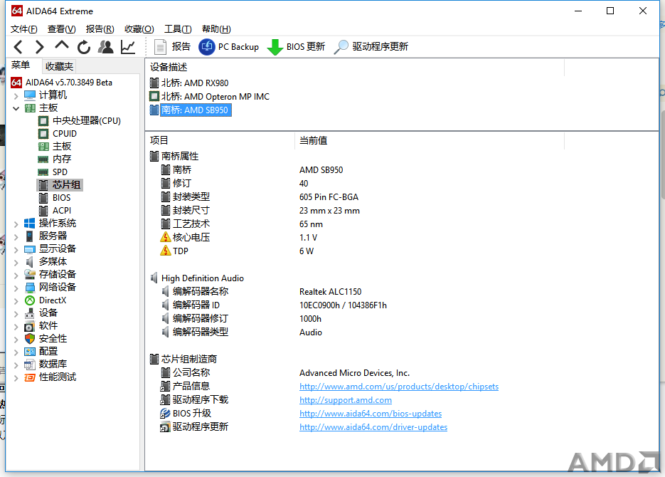665x477 pixels.
Task: Open support.amd.com driver download link
Action: 345,400
